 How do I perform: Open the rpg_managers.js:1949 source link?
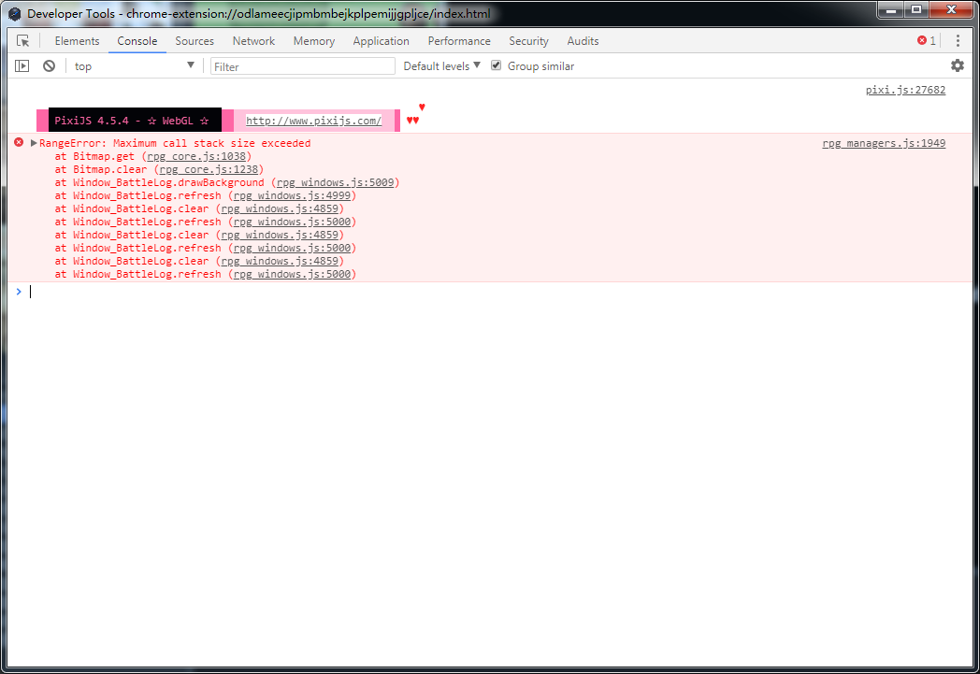(x=884, y=143)
